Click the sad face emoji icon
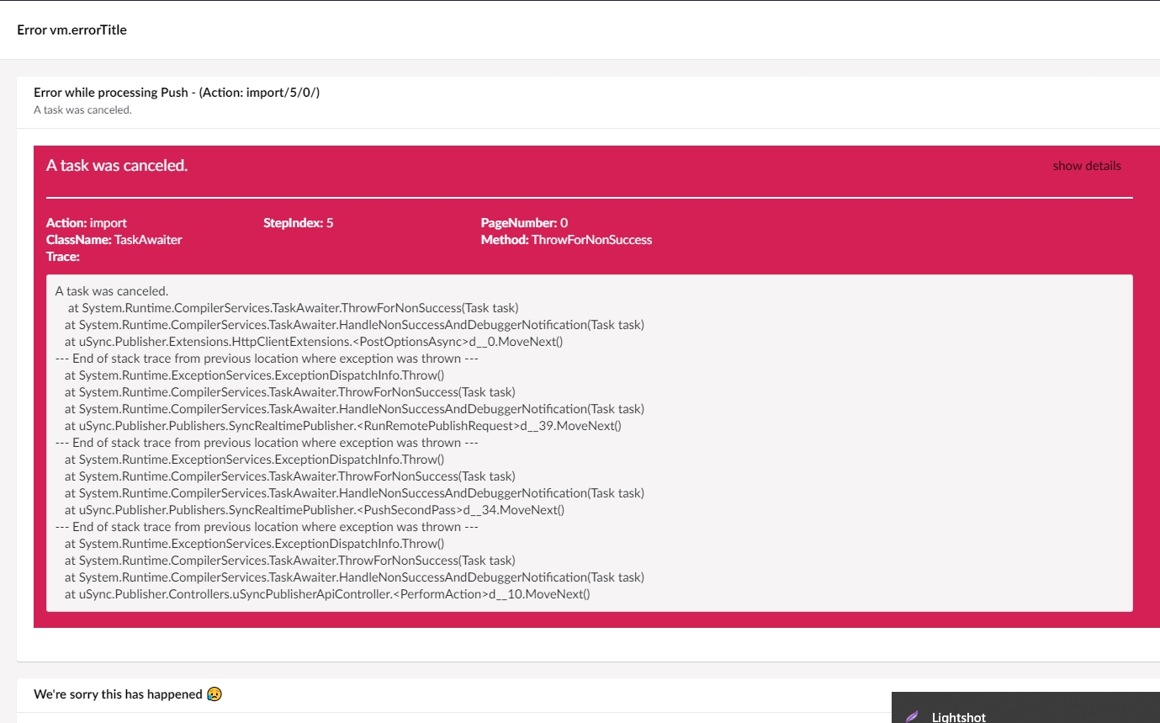The height and width of the screenshot is (723, 1160). [x=215, y=694]
